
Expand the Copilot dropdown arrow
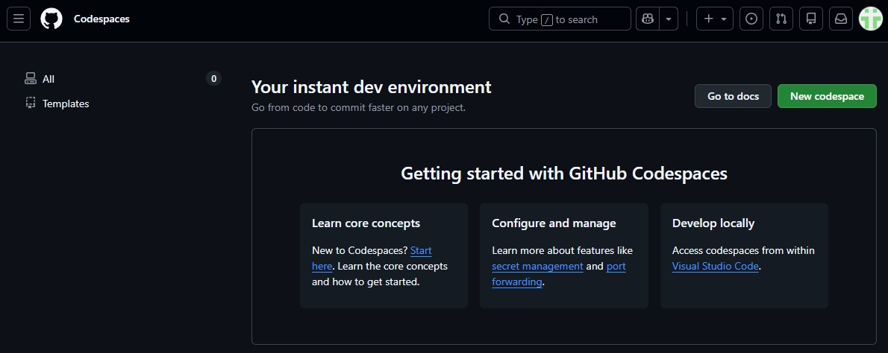tap(669, 19)
